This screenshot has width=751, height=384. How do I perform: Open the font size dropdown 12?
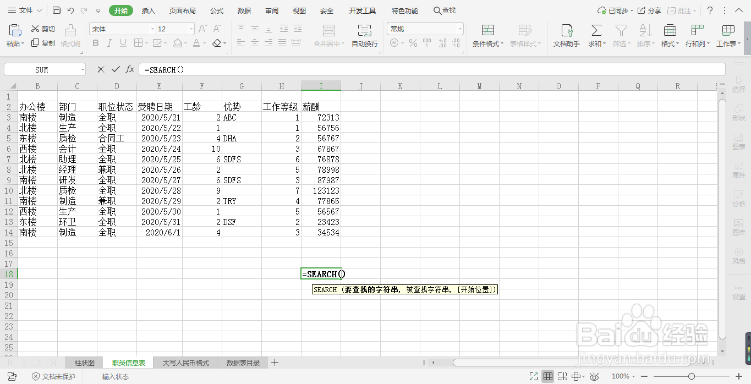[x=191, y=29]
